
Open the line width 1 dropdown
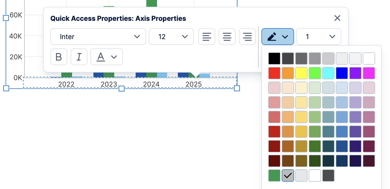tap(319, 37)
